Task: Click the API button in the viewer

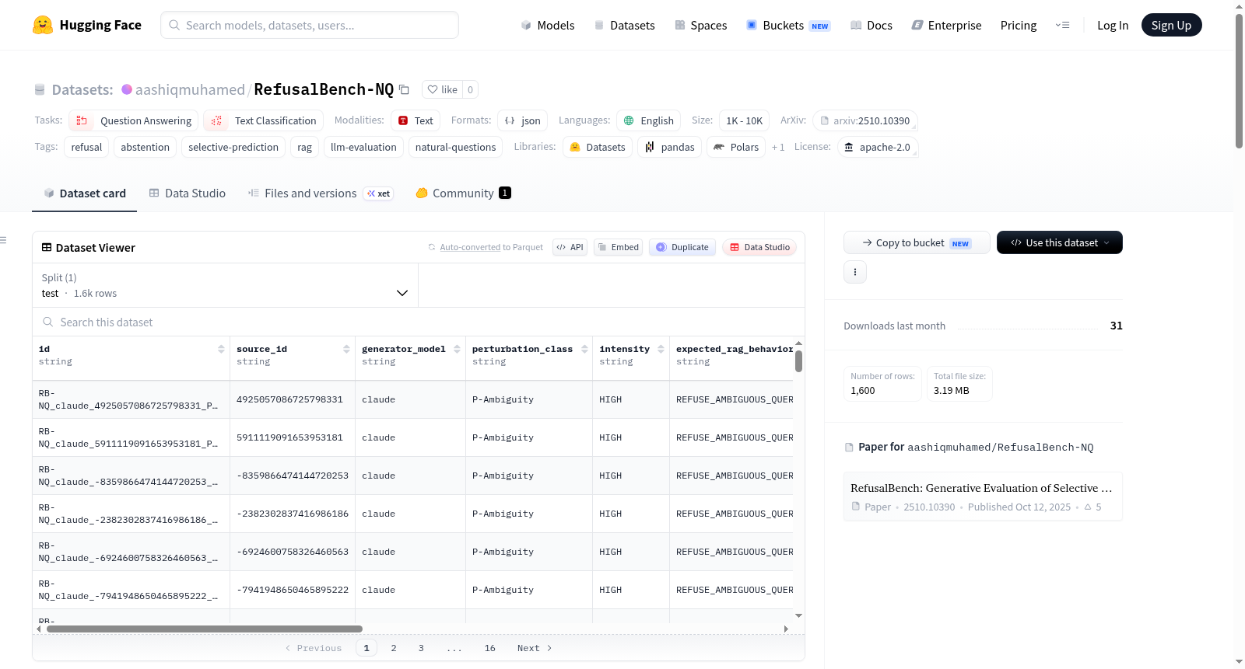Action: (x=570, y=247)
